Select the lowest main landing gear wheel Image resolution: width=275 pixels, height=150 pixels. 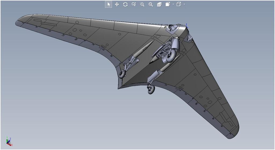point(151,89)
